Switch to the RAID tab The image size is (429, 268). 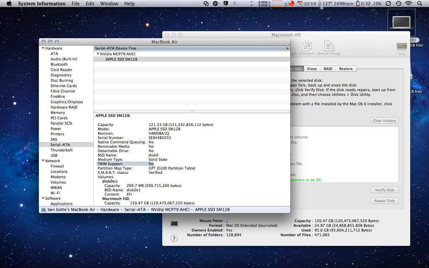tap(328, 69)
